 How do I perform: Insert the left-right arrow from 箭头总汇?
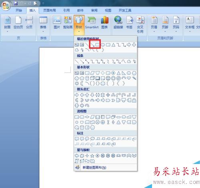(x=98, y=95)
